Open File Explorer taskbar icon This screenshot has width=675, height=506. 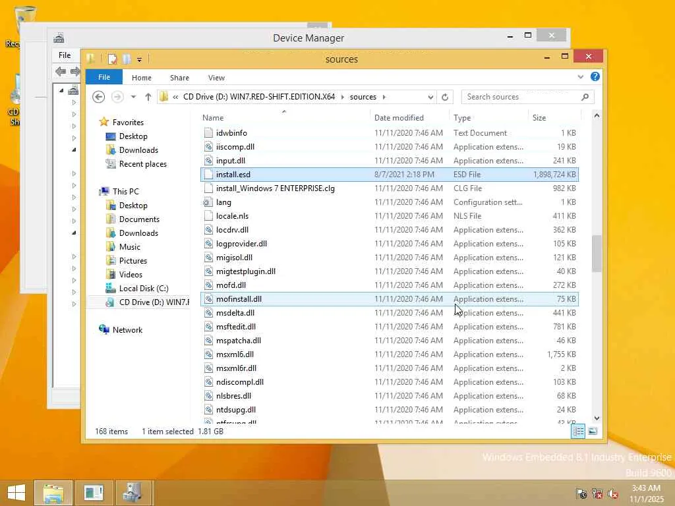click(x=53, y=493)
